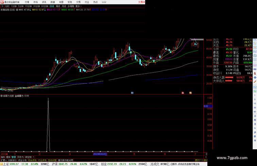Open the 关联报价 tab

[12, 160]
